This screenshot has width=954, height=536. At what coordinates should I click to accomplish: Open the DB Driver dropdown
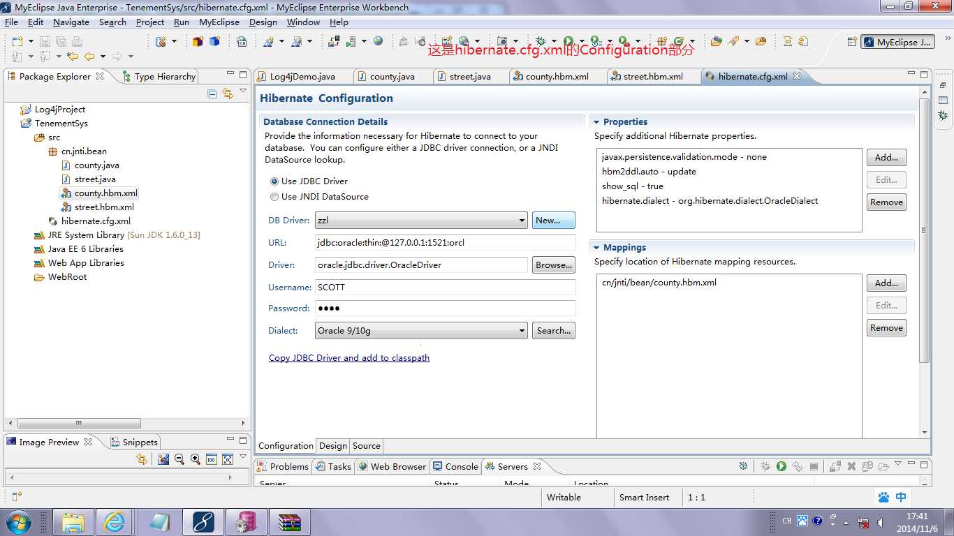coord(421,221)
